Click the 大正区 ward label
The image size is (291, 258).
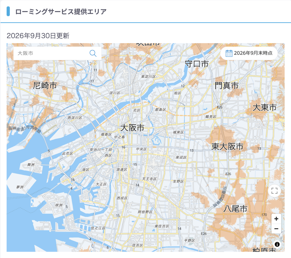click(101, 184)
